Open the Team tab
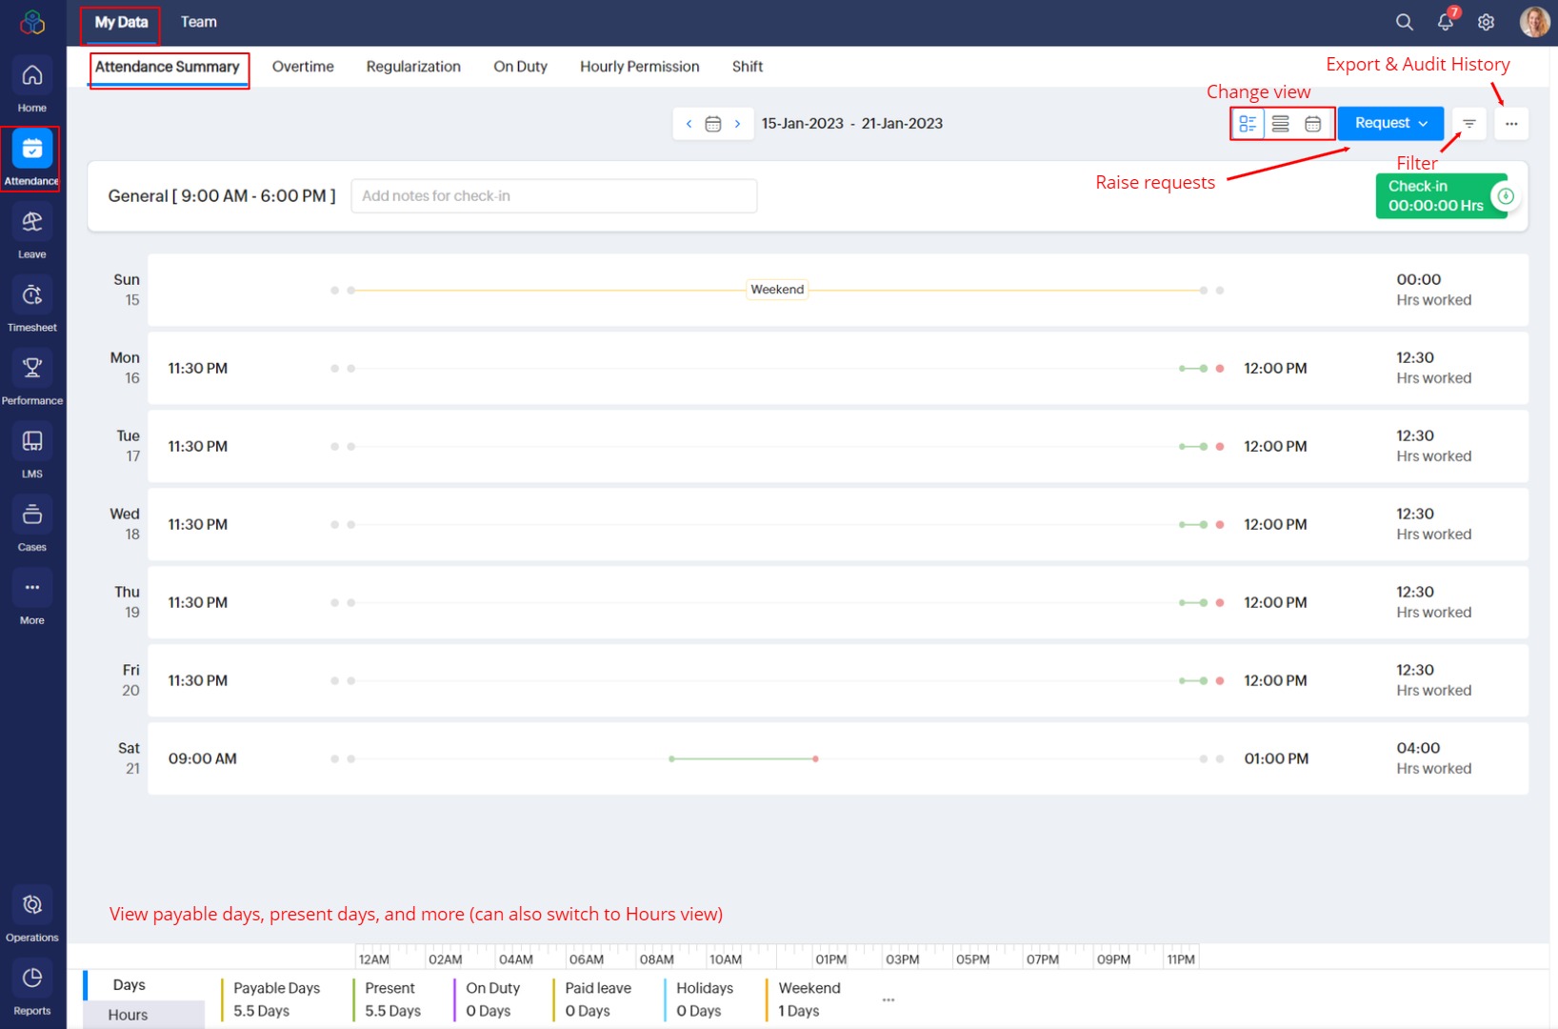Viewport: 1558px width, 1029px height. tap(199, 22)
